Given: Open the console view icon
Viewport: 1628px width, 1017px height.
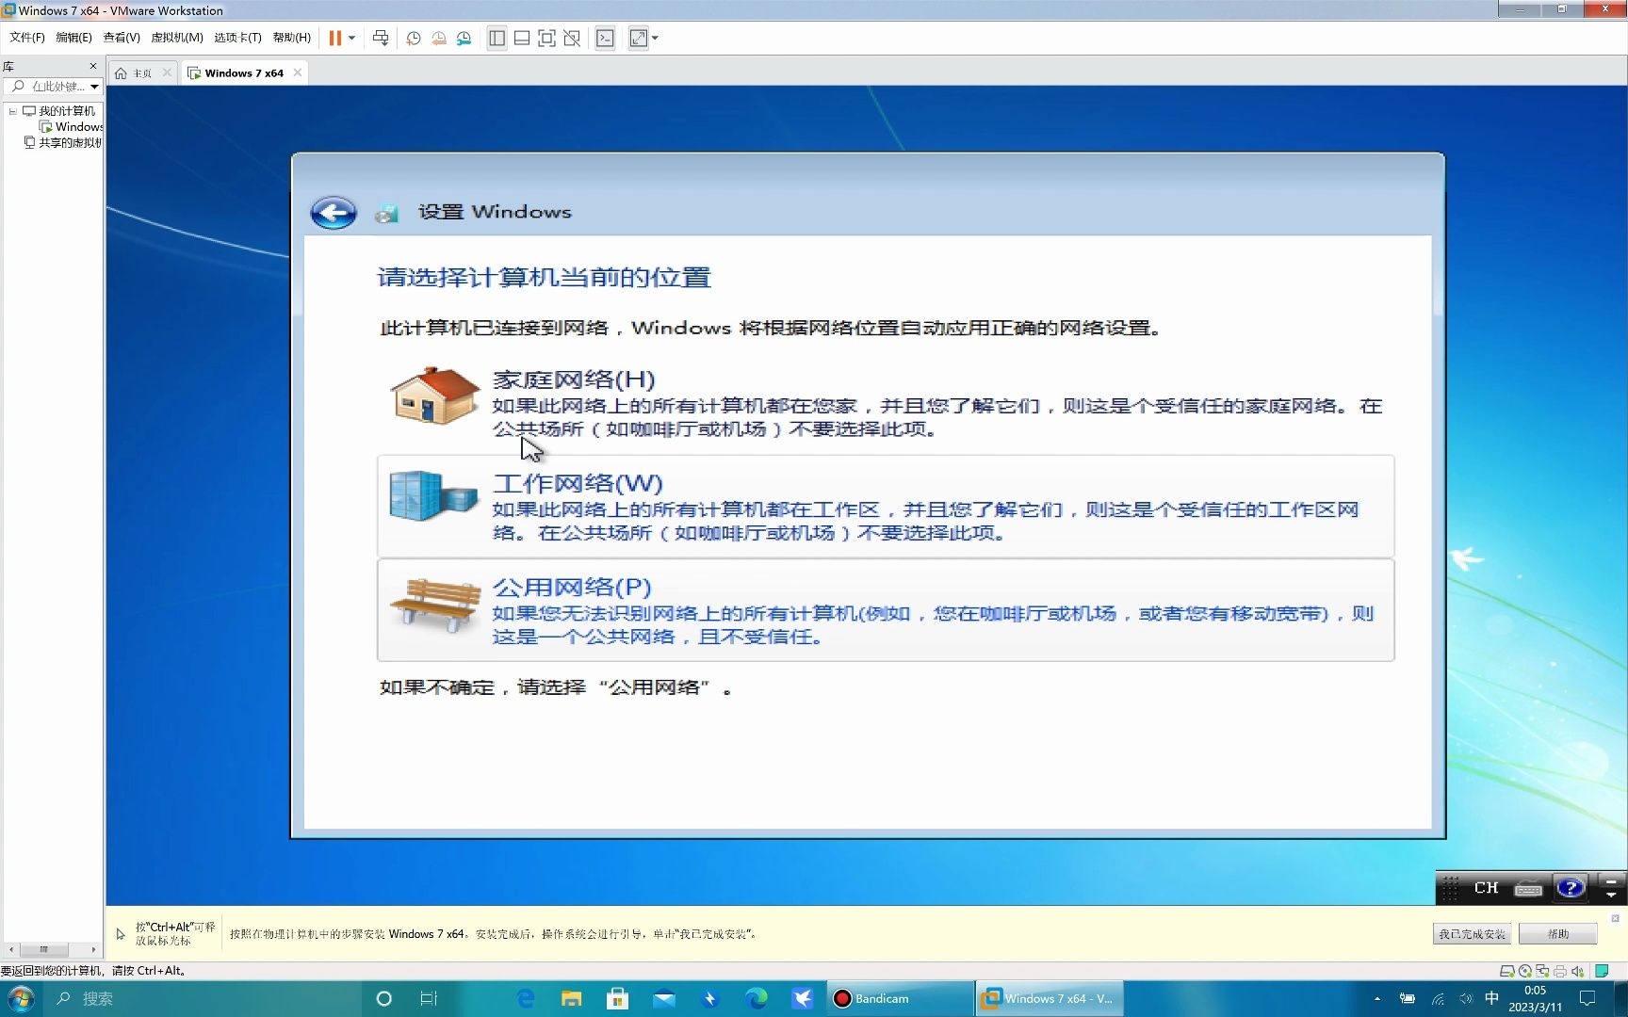Looking at the screenshot, I should point(605,39).
